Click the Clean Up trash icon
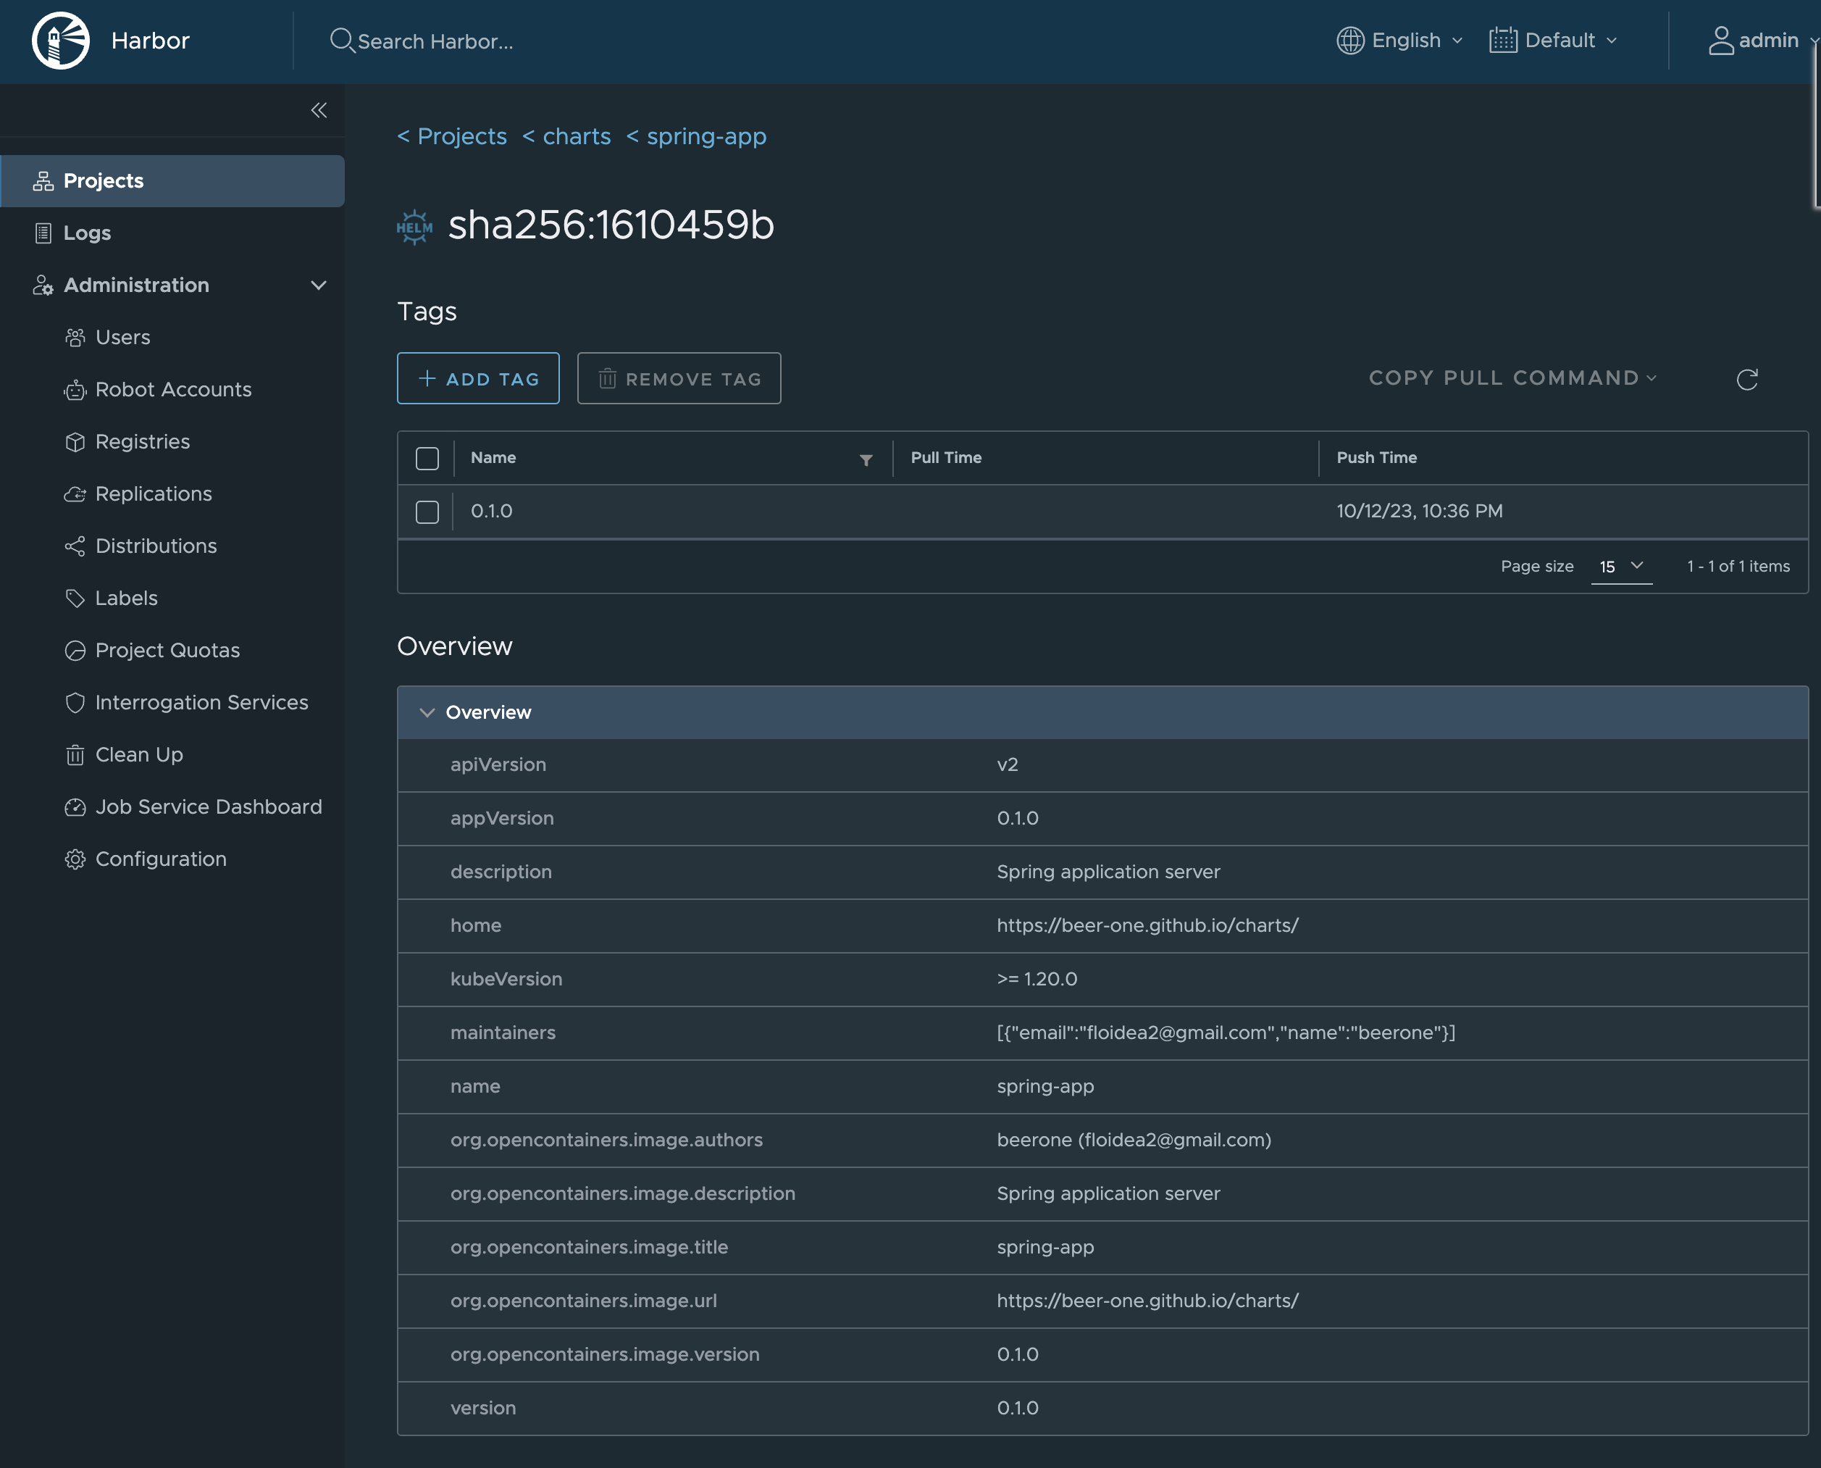This screenshot has width=1821, height=1468. click(75, 755)
